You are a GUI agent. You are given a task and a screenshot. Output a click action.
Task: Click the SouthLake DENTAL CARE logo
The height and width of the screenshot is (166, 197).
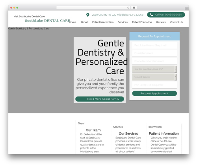pos(48,21)
